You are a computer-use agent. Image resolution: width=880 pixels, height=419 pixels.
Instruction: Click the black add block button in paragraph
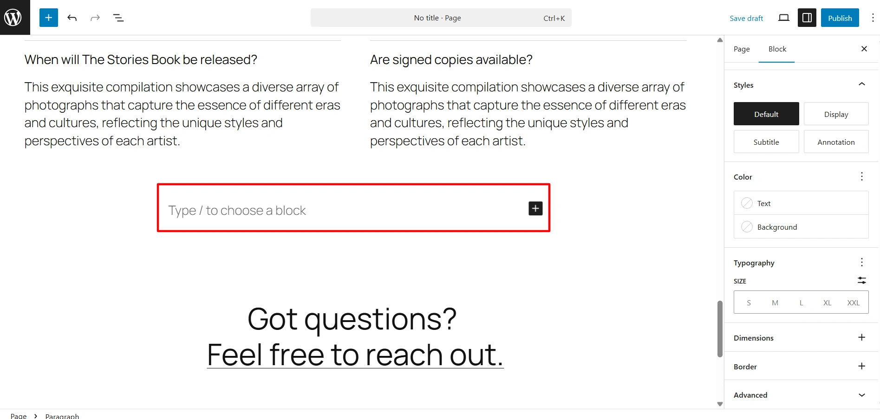[x=535, y=208]
